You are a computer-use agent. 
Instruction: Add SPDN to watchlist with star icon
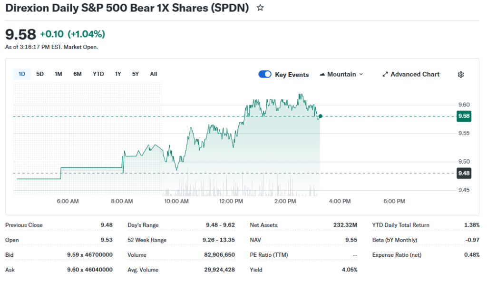click(260, 8)
